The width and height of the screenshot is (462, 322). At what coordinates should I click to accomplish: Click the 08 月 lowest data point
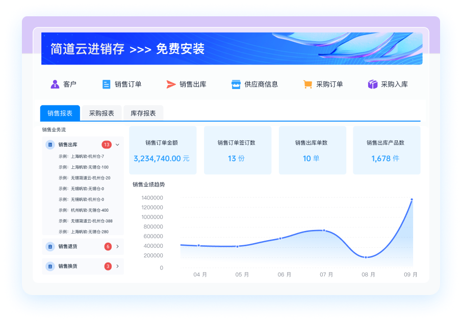[366, 257]
